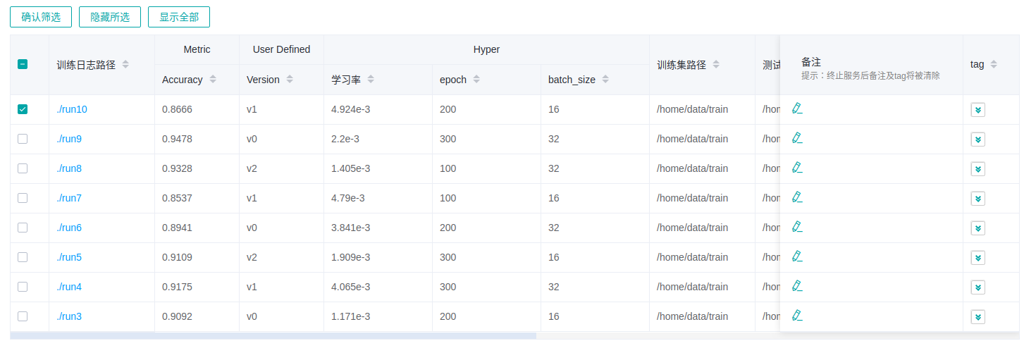Edit the note for run10 row
The height and width of the screenshot is (341, 1024).
pos(797,108)
